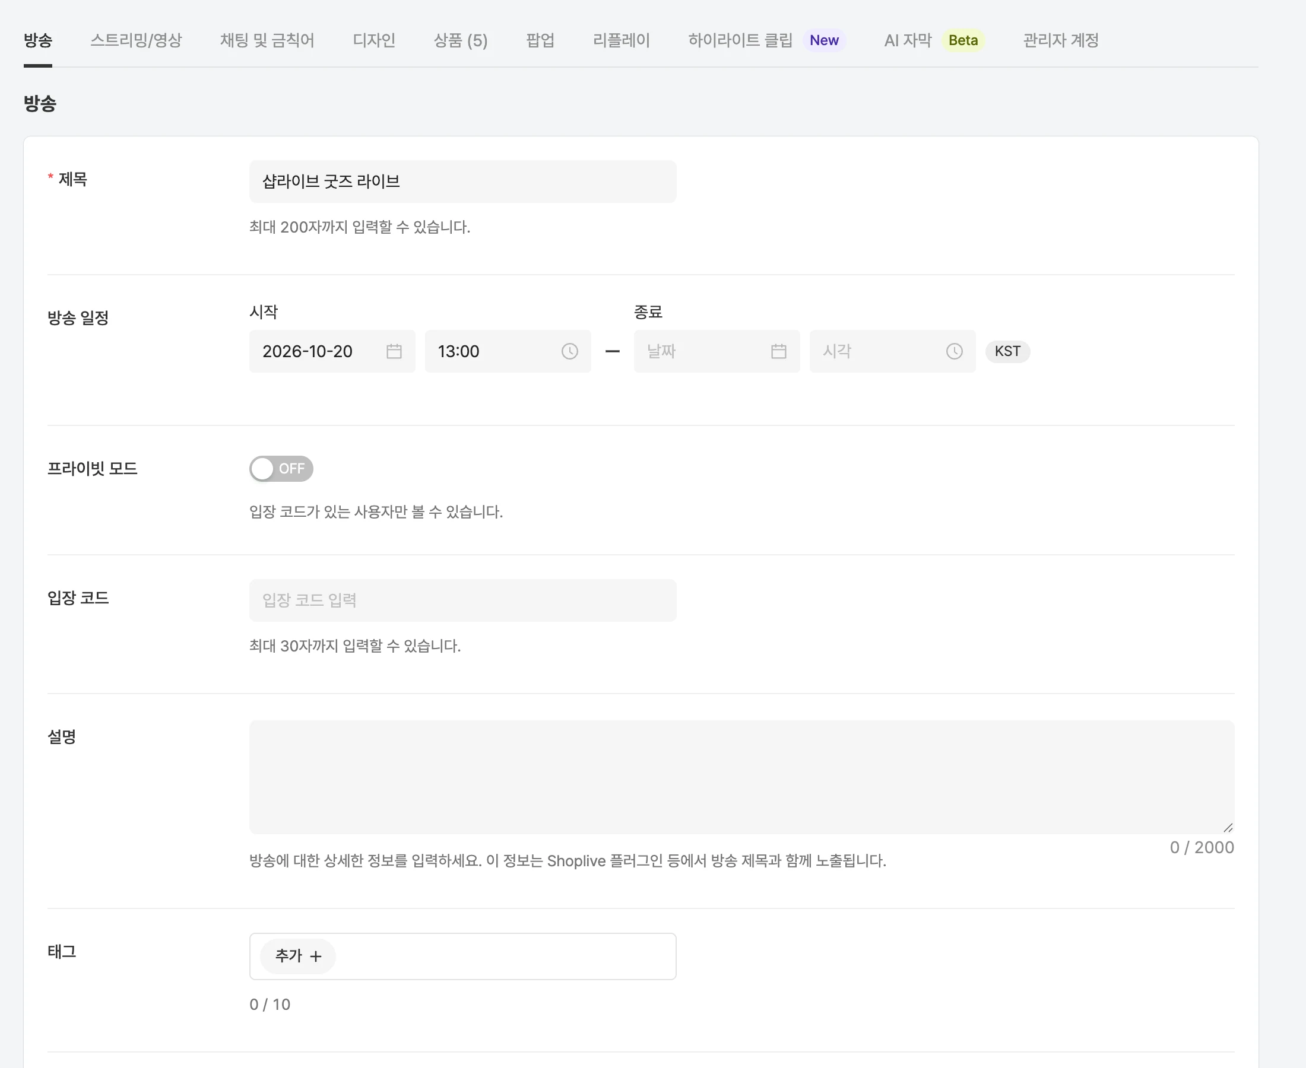The height and width of the screenshot is (1068, 1306).
Task: Switch to the 방송 tab
Action: [37, 40]
